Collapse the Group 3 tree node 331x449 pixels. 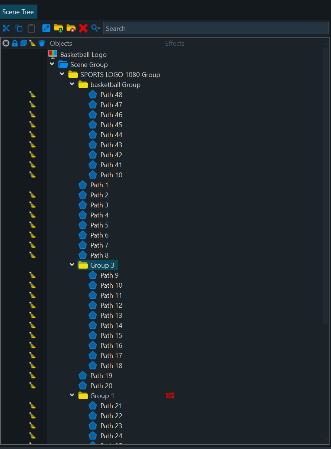click(72, 265)
